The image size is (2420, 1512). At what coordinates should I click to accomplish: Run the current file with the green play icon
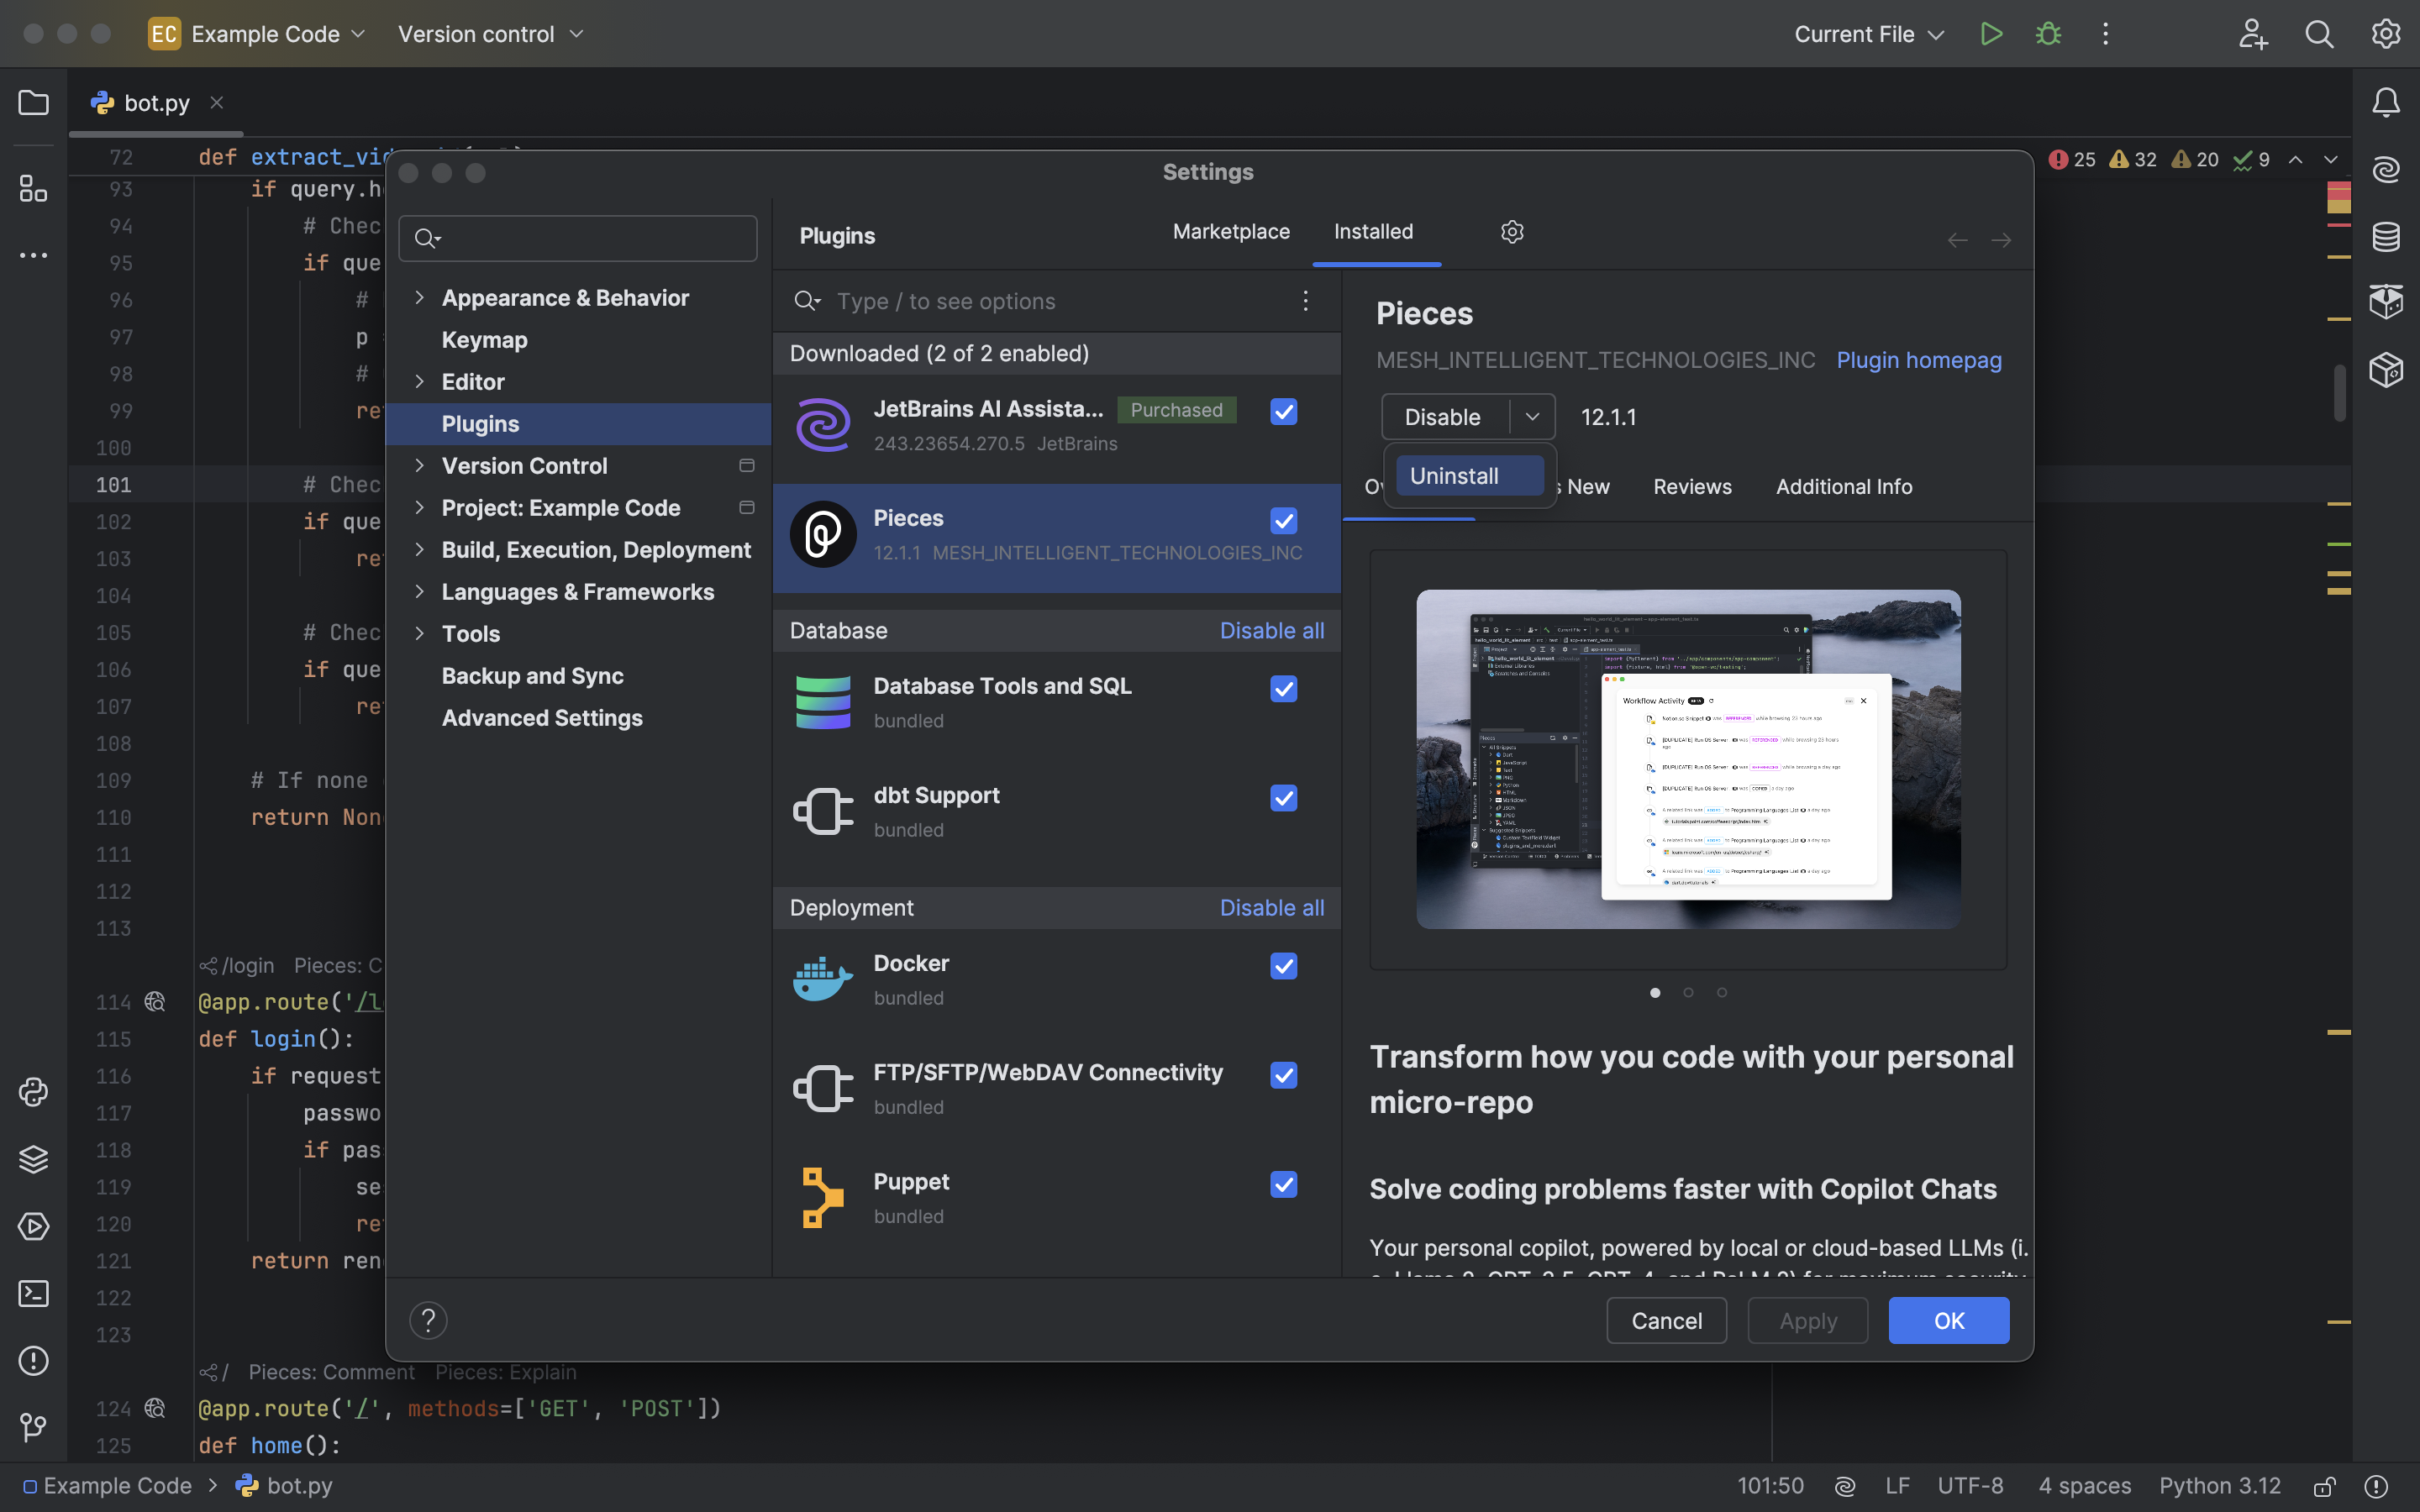point(1991,34)
